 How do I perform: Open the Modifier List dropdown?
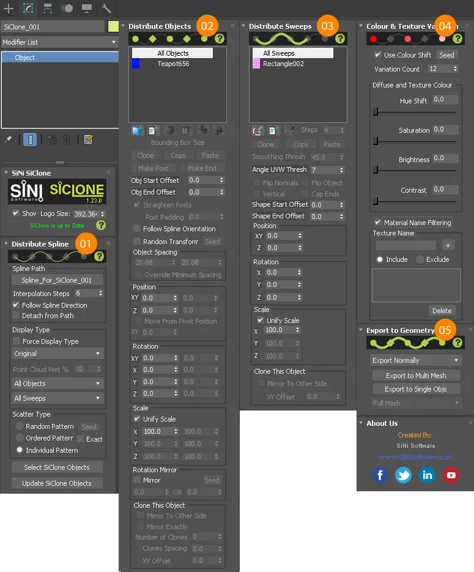click(59, 42)
